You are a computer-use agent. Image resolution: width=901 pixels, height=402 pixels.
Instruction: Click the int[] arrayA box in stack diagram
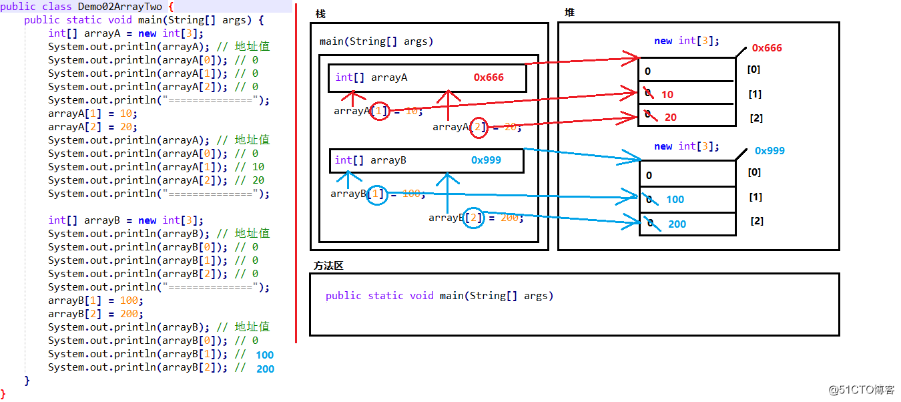click(x=427, y=78)
